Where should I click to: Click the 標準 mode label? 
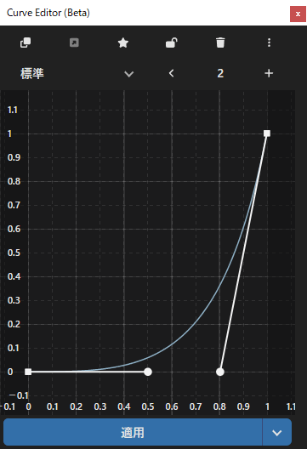(x=32, y=74)
